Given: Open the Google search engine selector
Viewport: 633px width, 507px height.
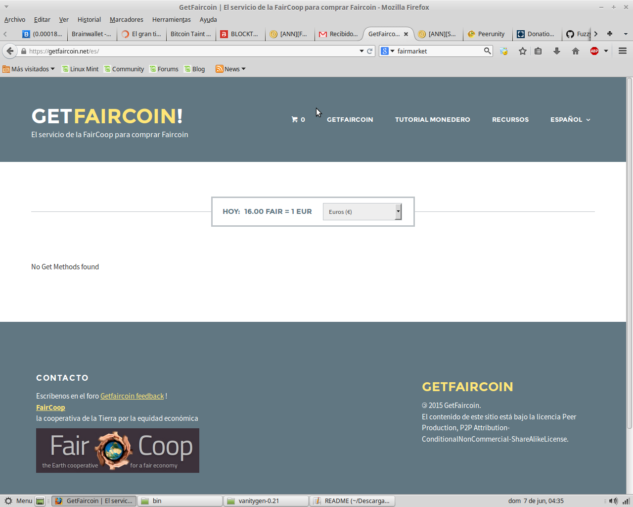Looking at the screenshot, I should click(388, 51).
